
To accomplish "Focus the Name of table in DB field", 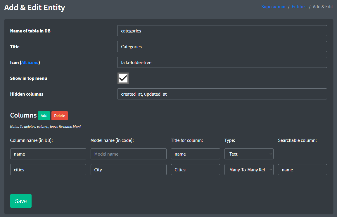I will 222,31.
